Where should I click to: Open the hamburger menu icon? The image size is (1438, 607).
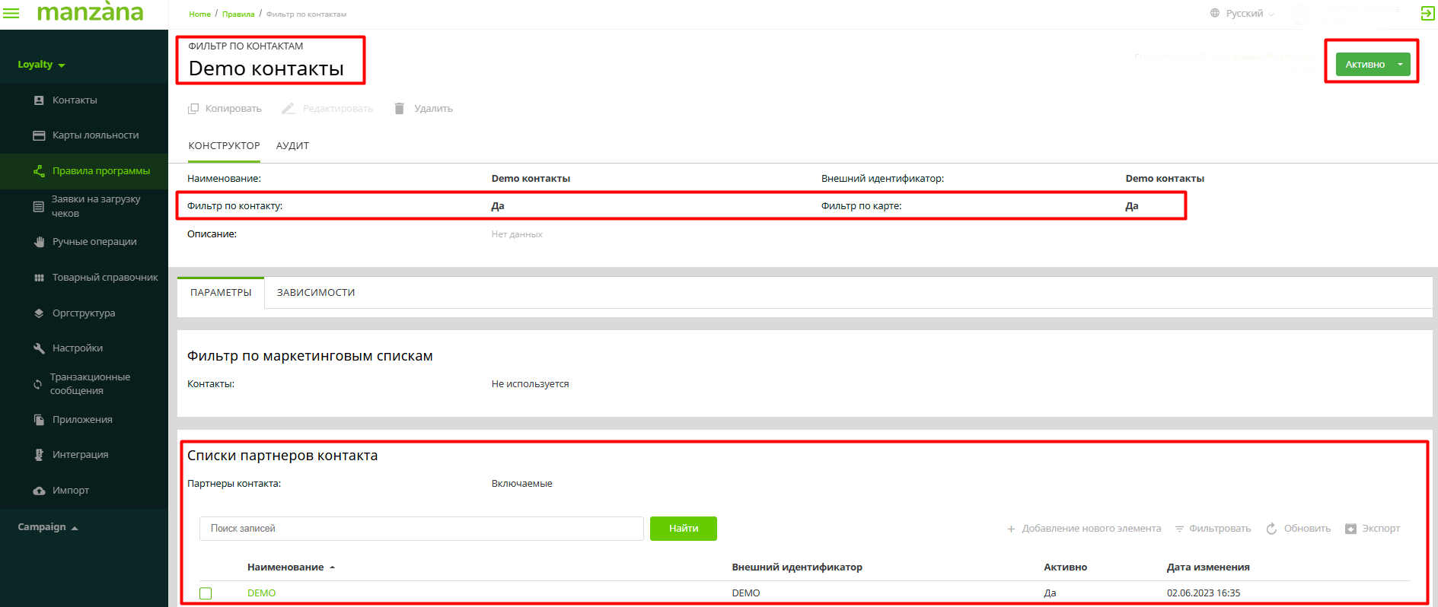11,13
